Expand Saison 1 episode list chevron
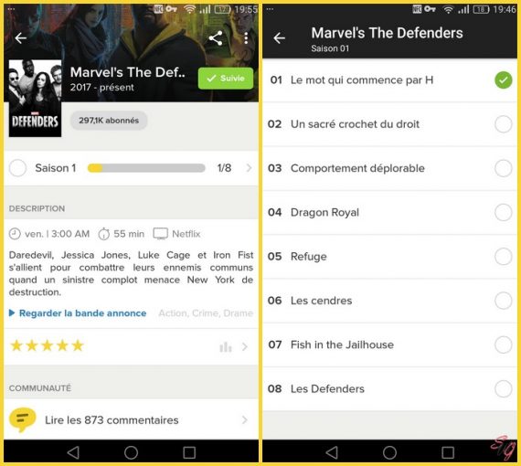This screenshot has width=521, height=466. [249, 168]
